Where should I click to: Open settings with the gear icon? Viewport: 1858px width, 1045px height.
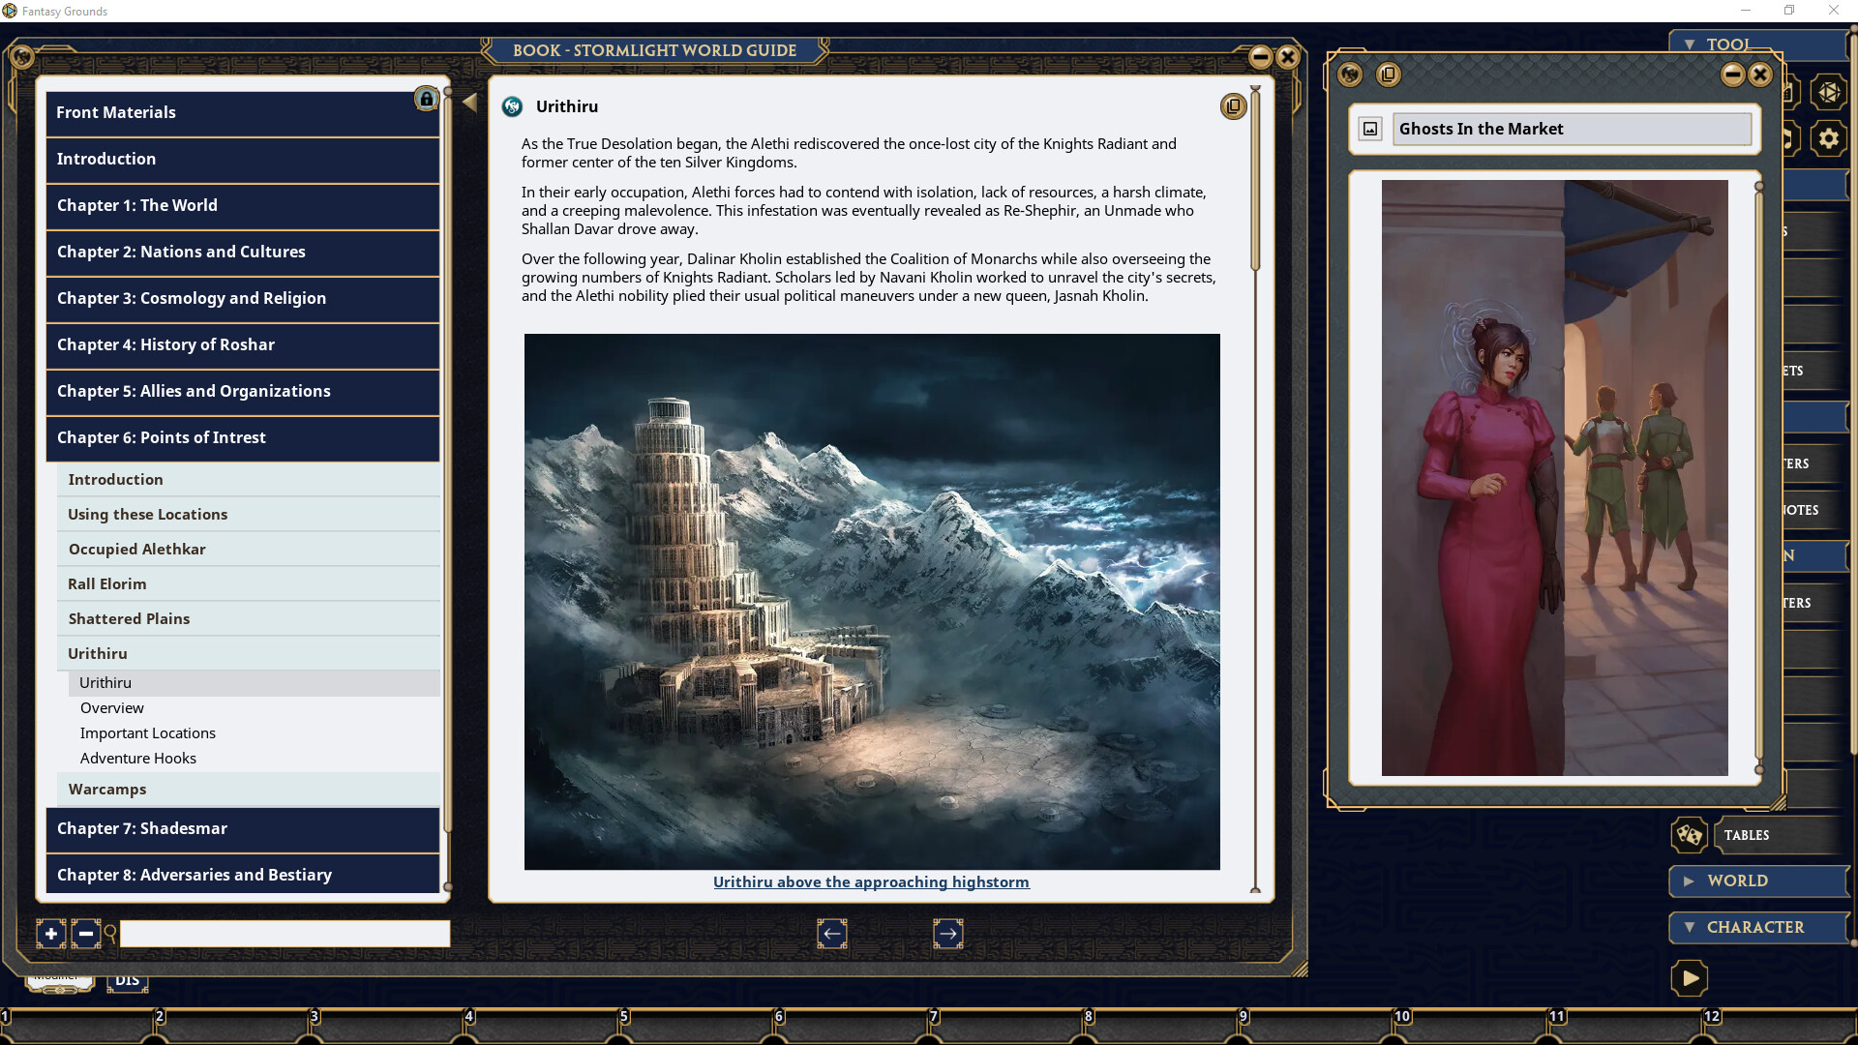point(1829,138)
